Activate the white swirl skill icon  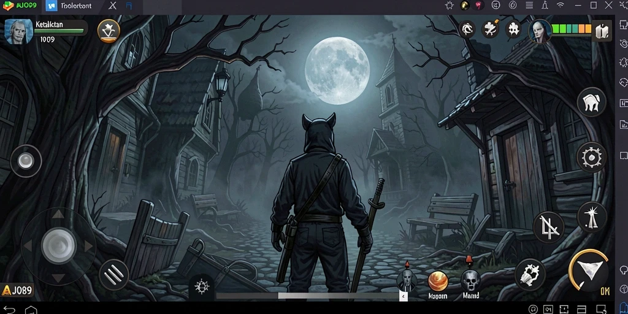coord(467,29)
